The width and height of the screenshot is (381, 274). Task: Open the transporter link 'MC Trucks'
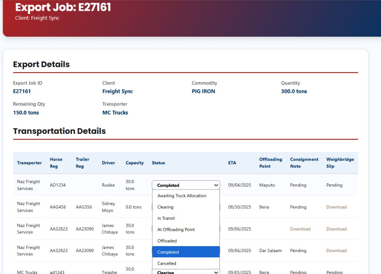115,112
